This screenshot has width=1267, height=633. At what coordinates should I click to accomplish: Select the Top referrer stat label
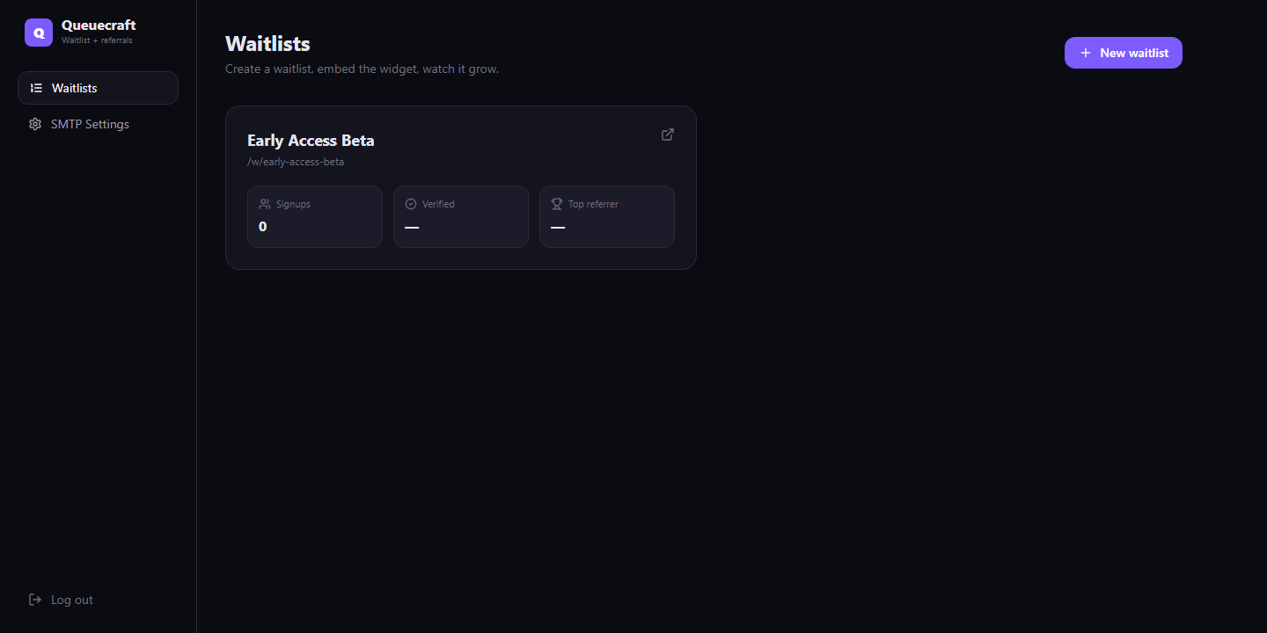pyautogui.click(x=593, y=204)
